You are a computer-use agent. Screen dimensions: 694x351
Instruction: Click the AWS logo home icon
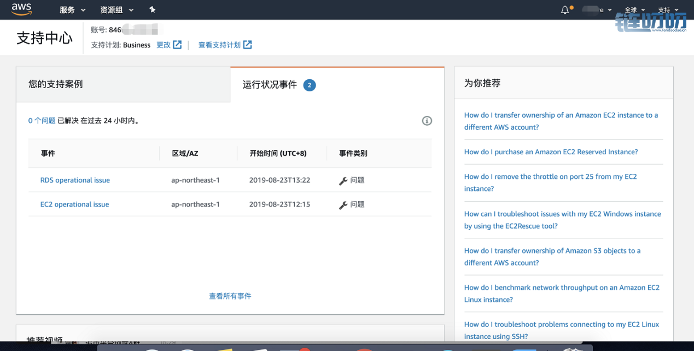click(21, 9)
